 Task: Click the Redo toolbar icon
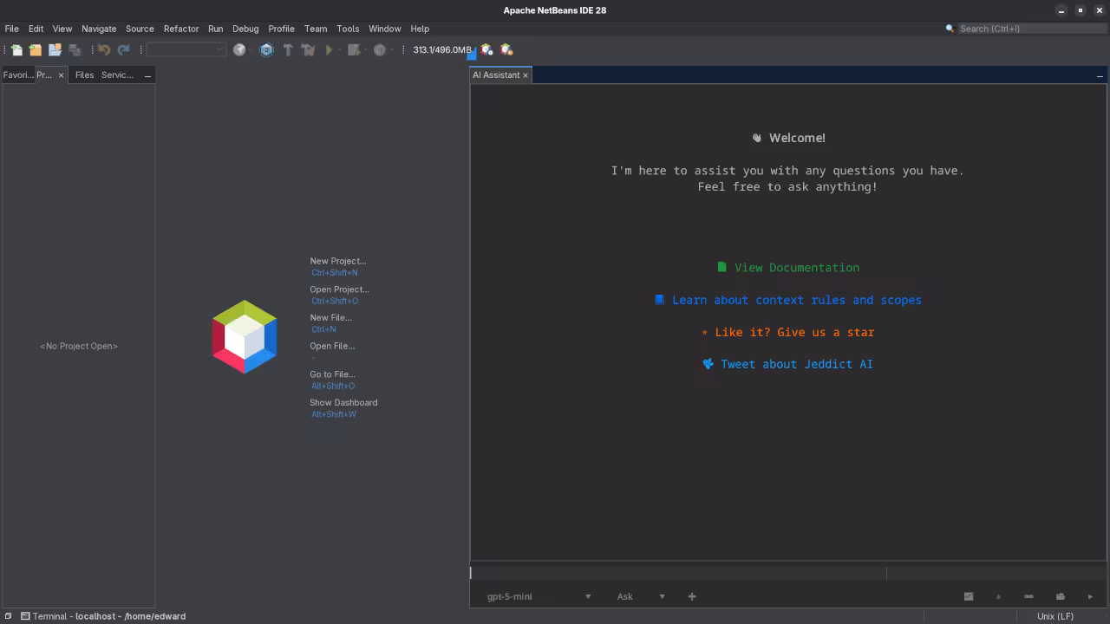click(122, 49)
